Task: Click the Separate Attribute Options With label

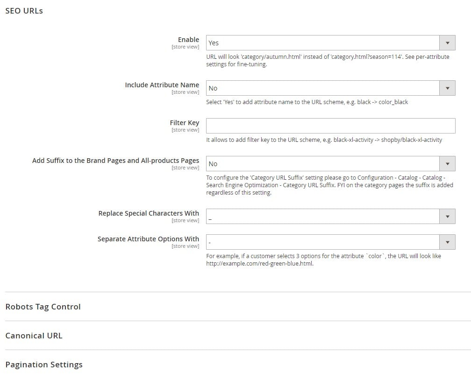Action: point(148,239)
